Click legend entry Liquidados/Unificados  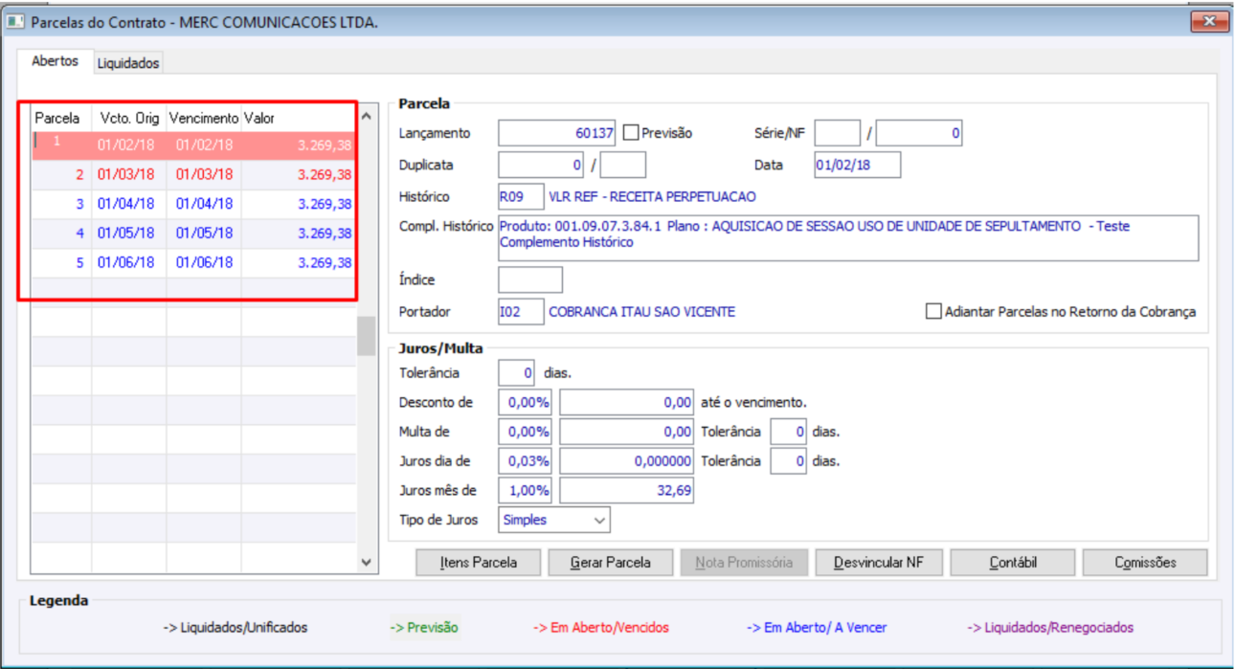[236, 628]
